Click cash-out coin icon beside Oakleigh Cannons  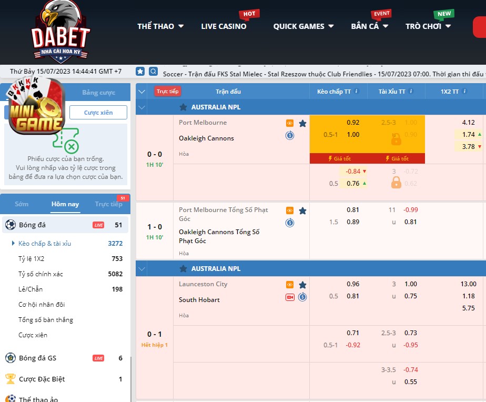coord(290,135)
